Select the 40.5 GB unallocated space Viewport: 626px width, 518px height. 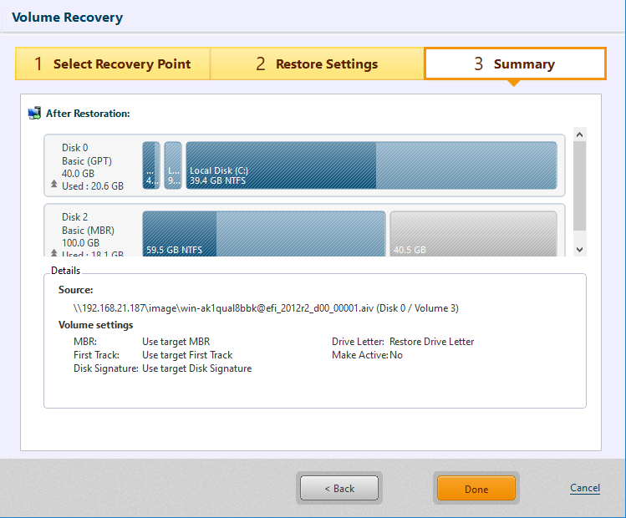(x=473, y=233)
